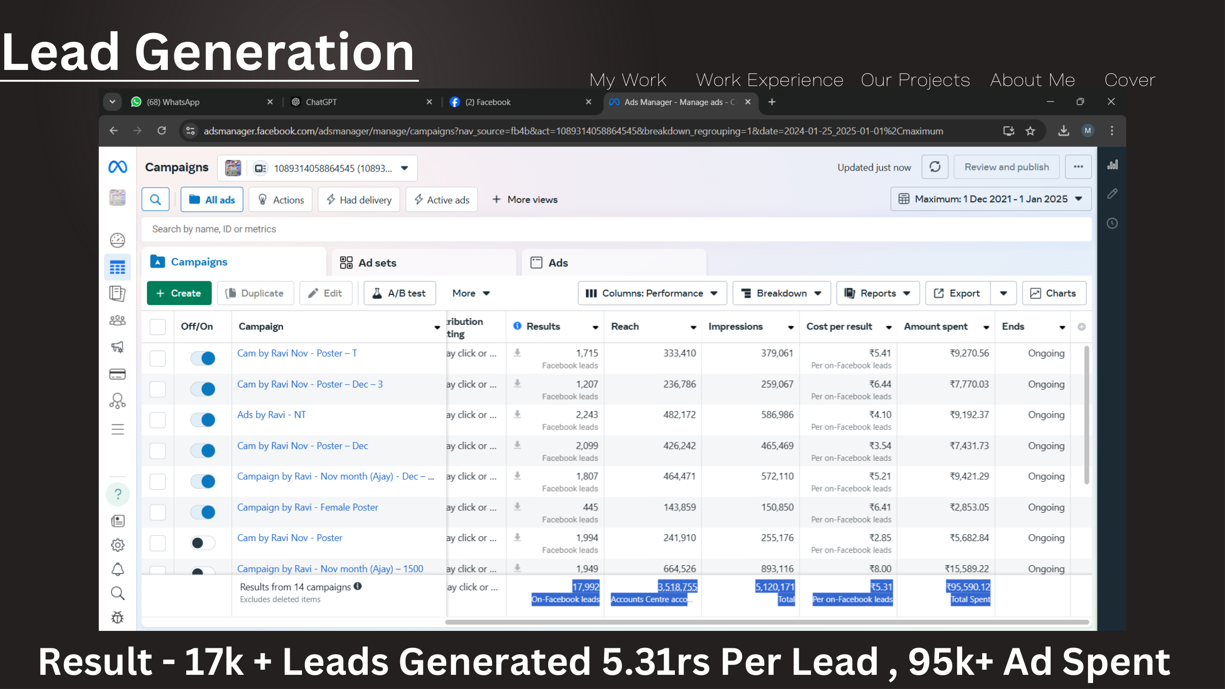Image resolution: width=1225 pixels, height=689 pixels.
Task: Click the Export button
Action: tap(958, 293)
